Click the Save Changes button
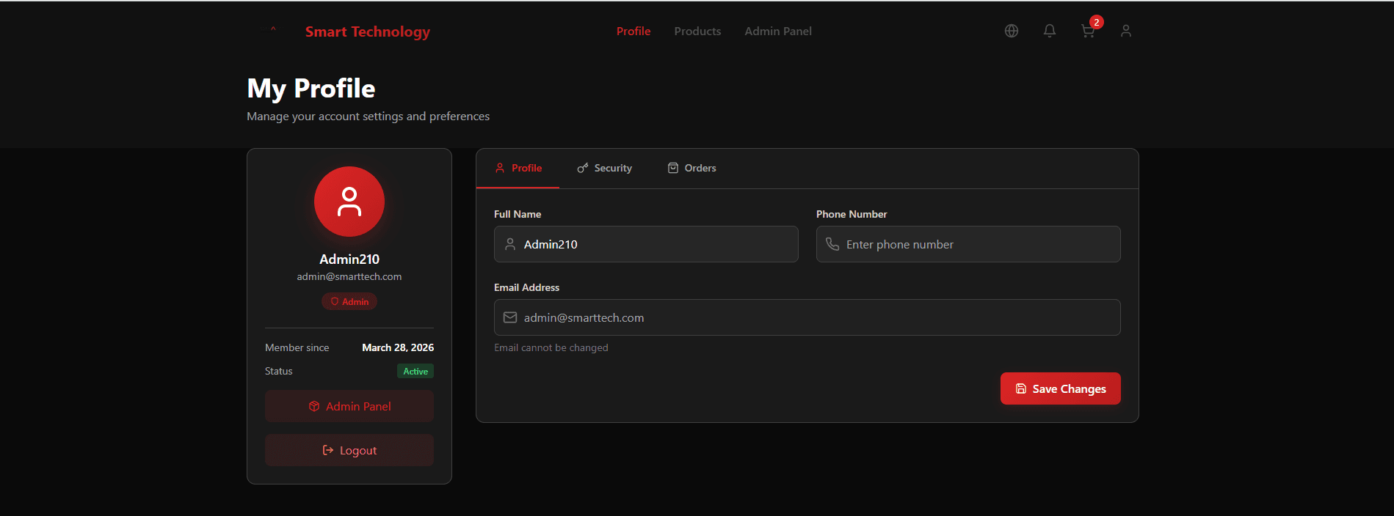 point(1061,388)
